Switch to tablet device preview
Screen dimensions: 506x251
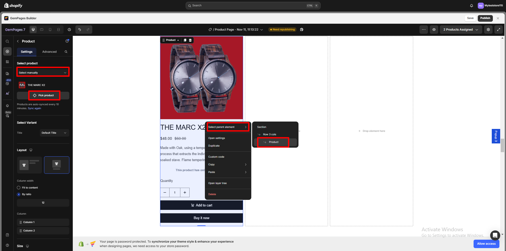(x=42, y=30)
